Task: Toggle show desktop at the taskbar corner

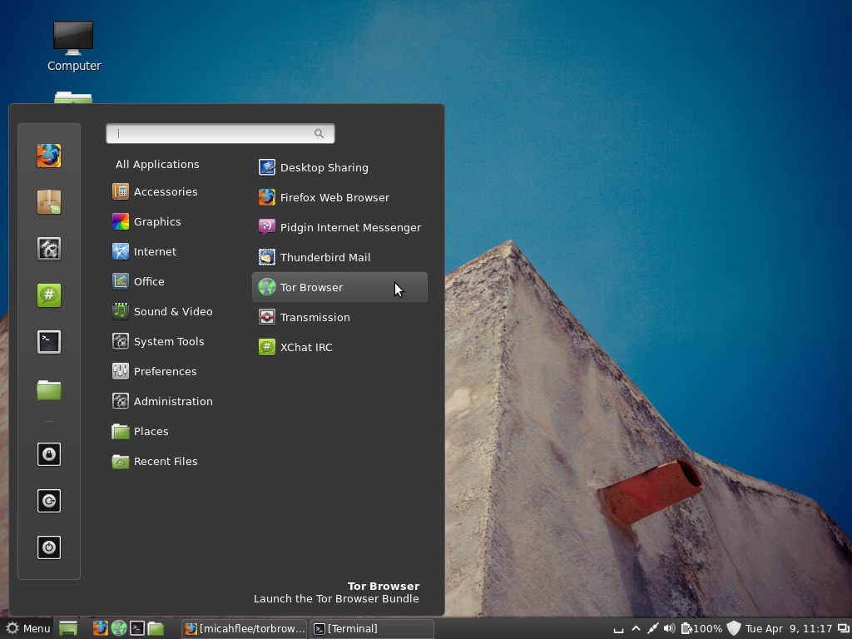Action: tap(617, 628)
